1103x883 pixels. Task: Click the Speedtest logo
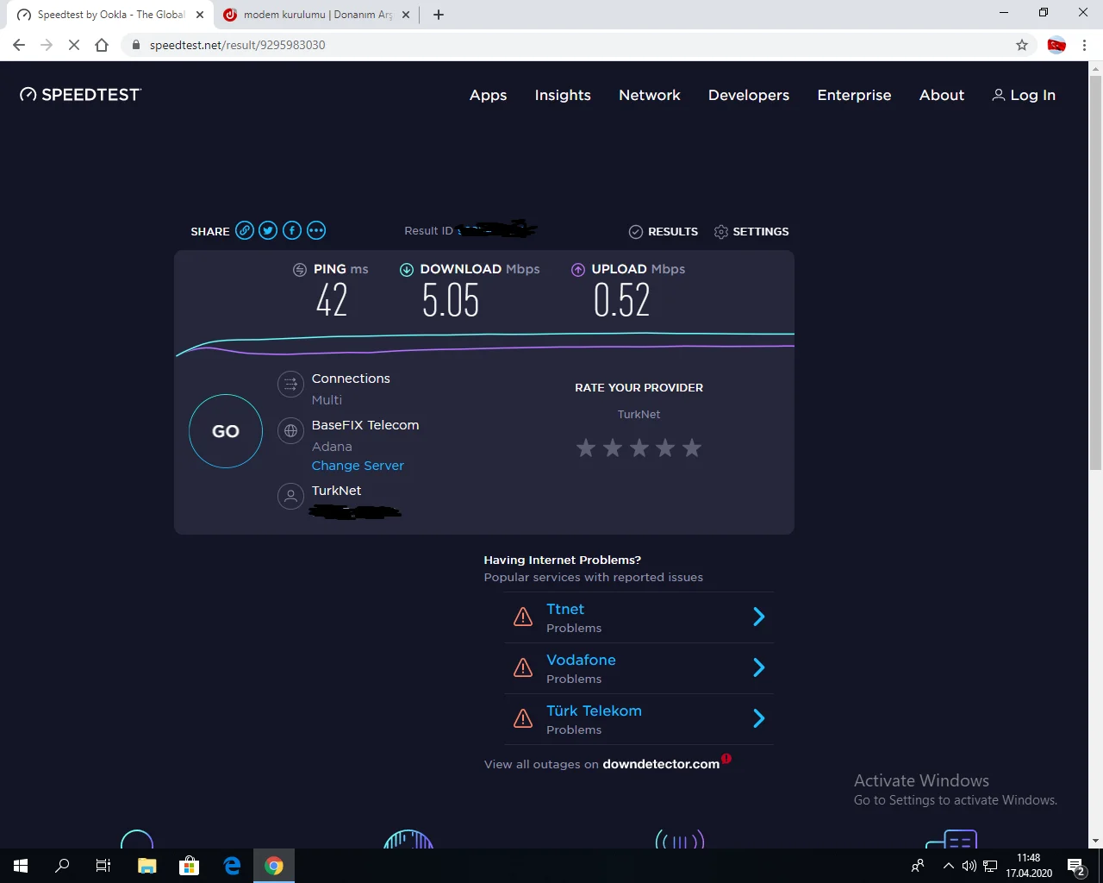click(x=80, y=95)
